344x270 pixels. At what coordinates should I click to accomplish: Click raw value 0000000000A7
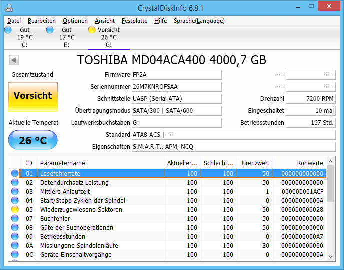[x=302, y=236]
